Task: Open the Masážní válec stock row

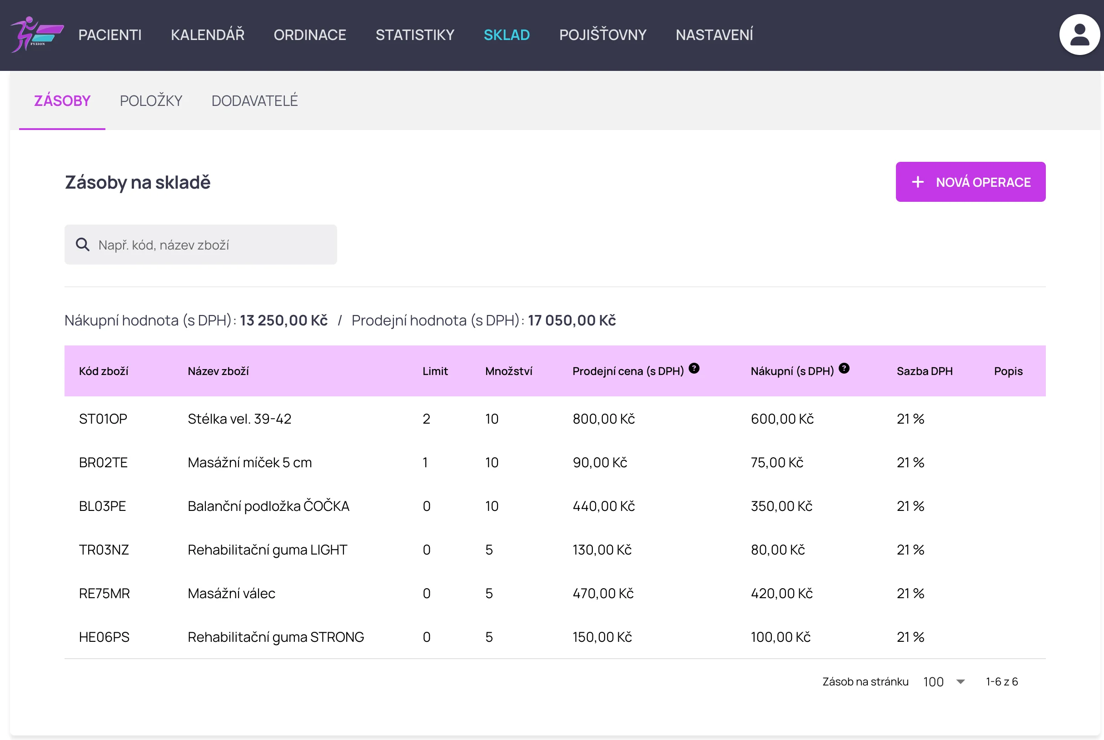Action: [231, 593]
